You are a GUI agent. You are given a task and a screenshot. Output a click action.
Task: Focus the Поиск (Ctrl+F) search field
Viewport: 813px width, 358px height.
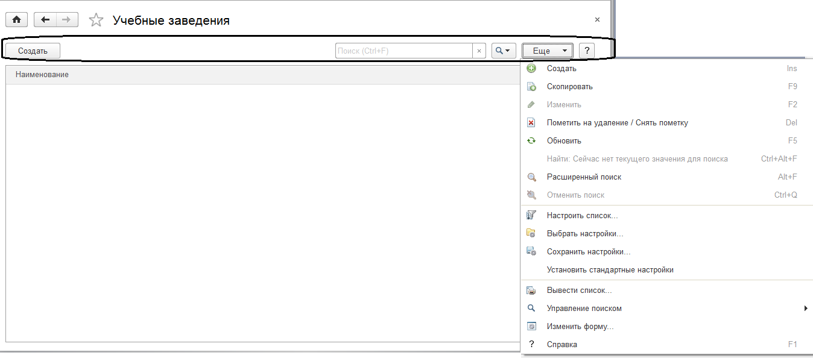(403, 51)
